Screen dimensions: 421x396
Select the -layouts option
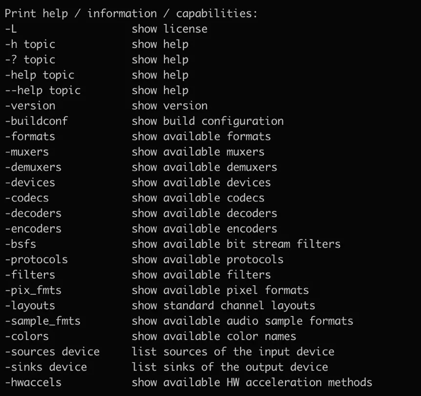[x=30, y=305]
